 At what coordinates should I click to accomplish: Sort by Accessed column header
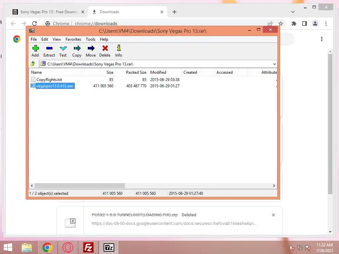[231, 72]
